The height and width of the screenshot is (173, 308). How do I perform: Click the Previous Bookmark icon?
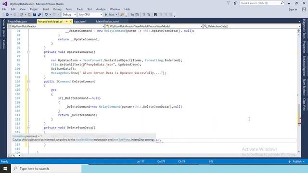pyautogui.click(x=160, y=14)
